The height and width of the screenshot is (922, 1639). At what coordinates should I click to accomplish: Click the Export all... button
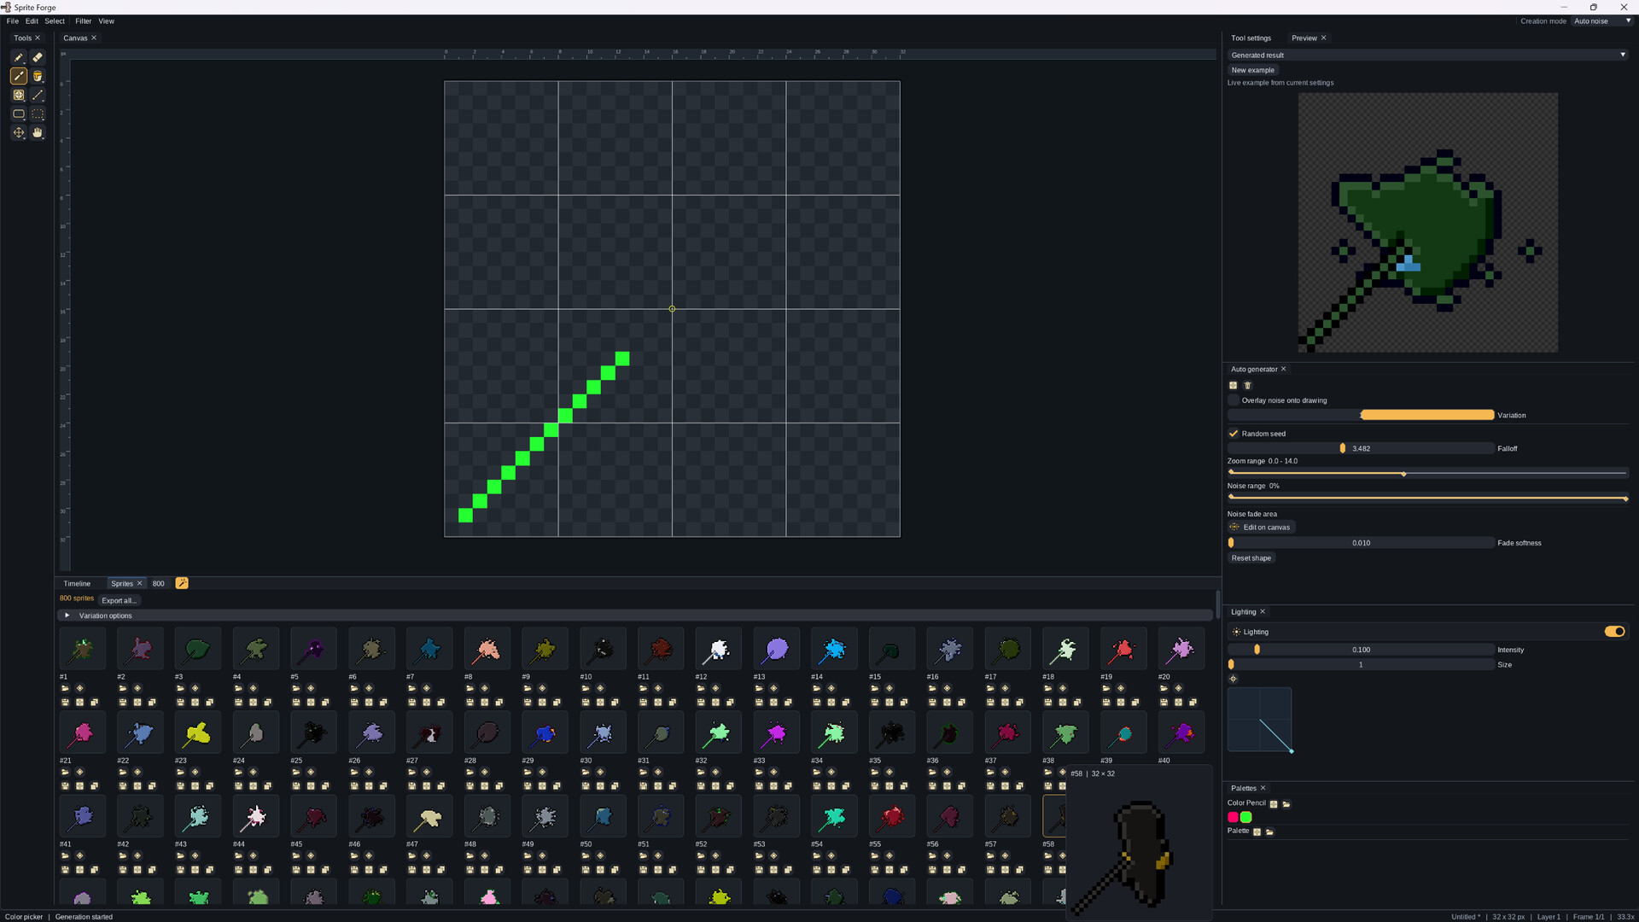point(119,600)
